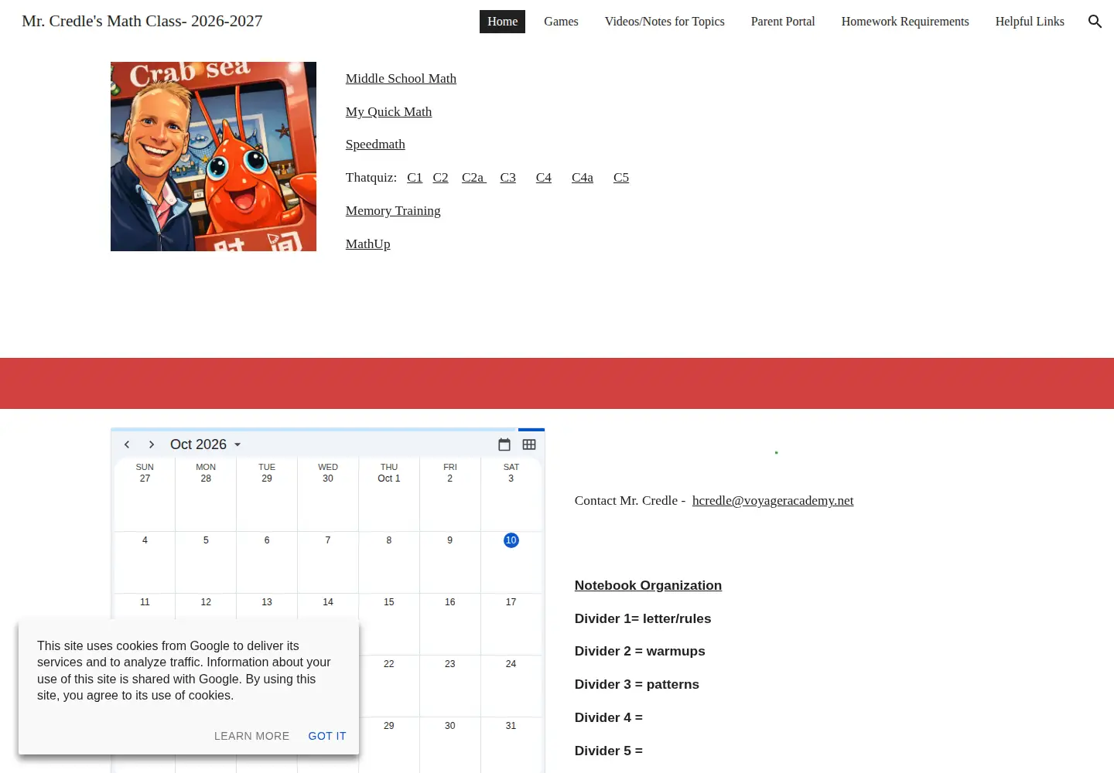
Task: Open the Middle School Math link
Action: pyautogui.click(x=401, y=79)
